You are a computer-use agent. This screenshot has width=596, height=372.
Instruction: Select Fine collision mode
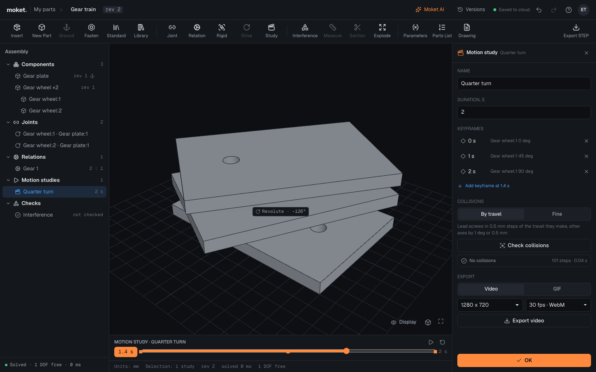[557, 214]
